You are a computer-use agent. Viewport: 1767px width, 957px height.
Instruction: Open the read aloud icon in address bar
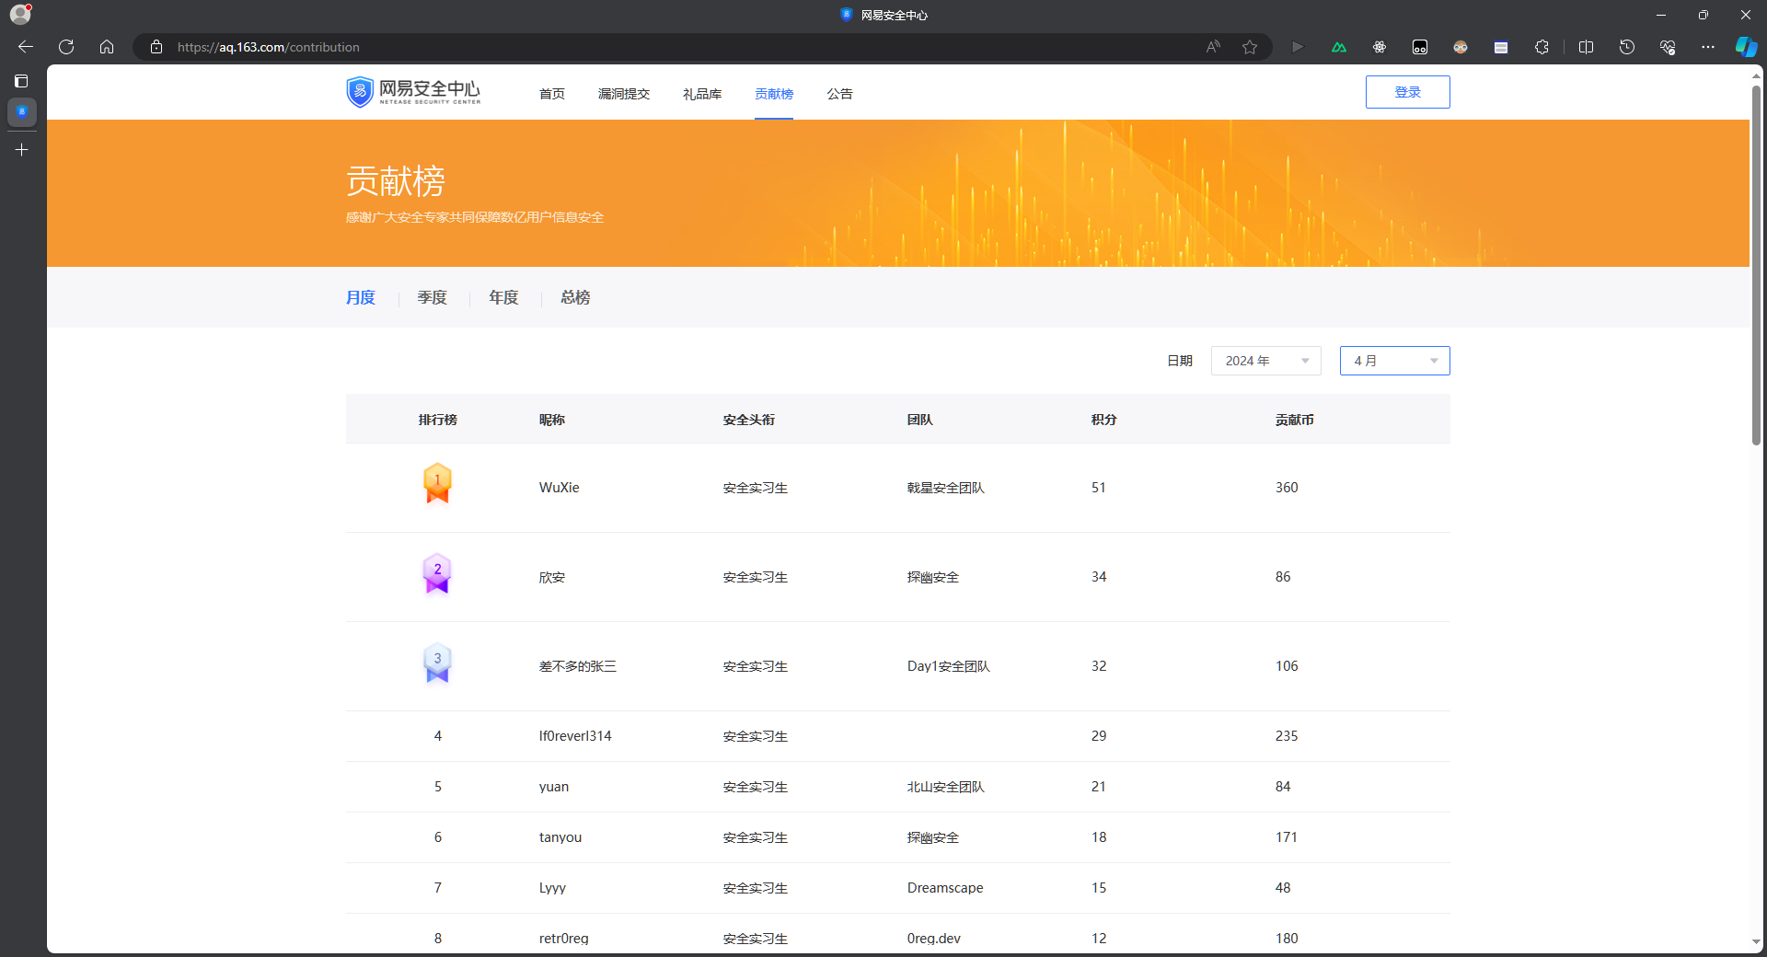click(1213, 47)
